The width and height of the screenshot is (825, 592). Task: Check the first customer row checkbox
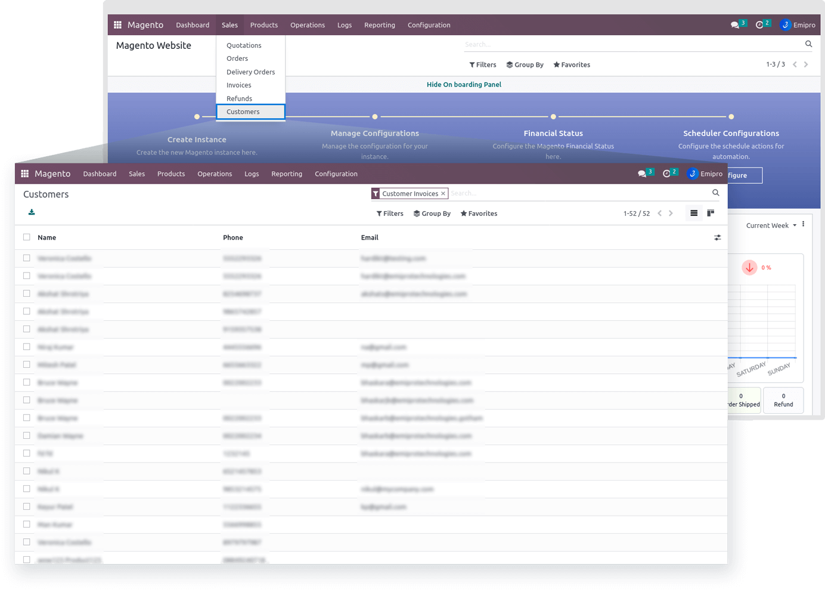click(27, 258)
